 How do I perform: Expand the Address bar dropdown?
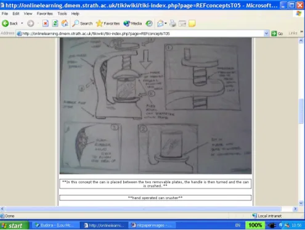tap(266, 33)
